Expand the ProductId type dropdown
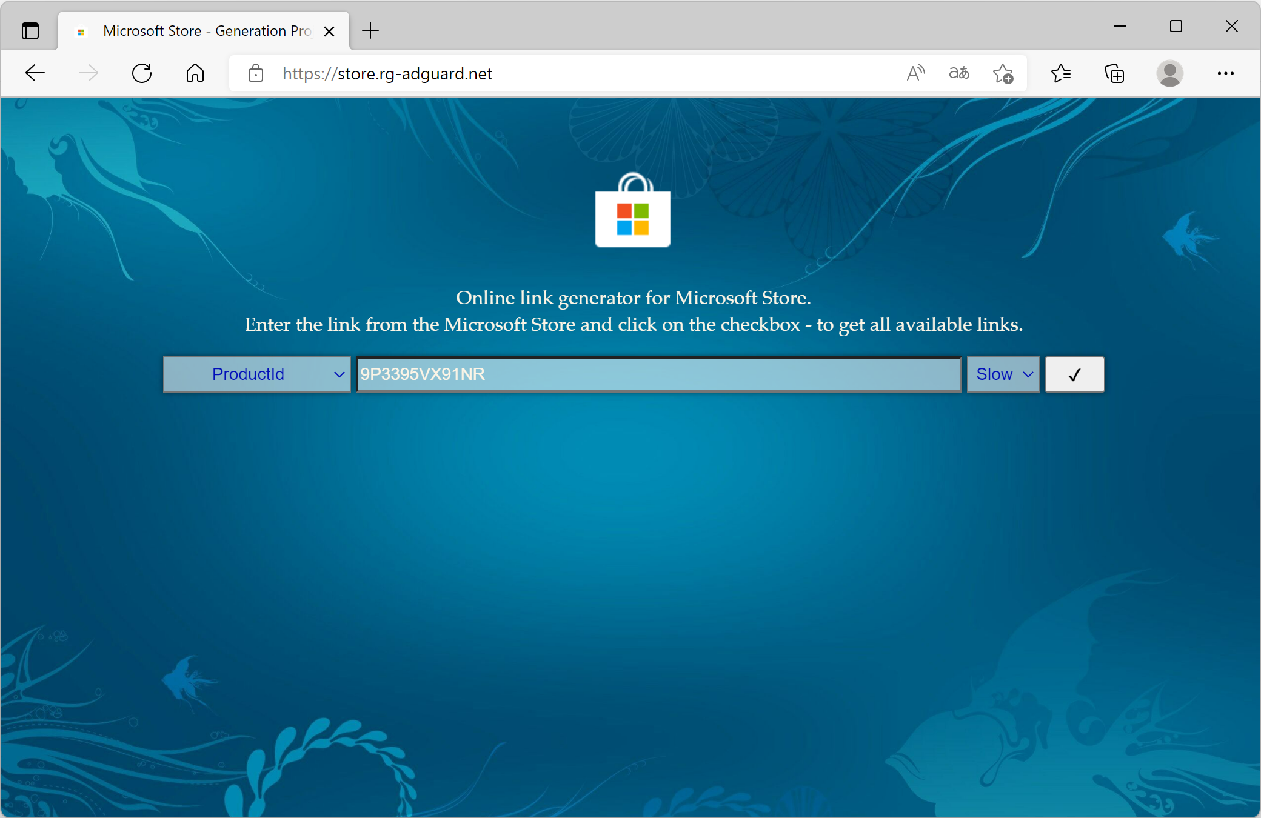The image size is (1261, 818). tap(257, 374)
